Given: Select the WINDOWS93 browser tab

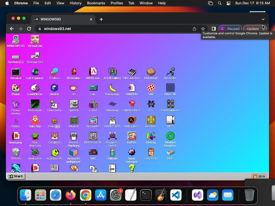Looking at the screenshot, I should click(63, 19).
